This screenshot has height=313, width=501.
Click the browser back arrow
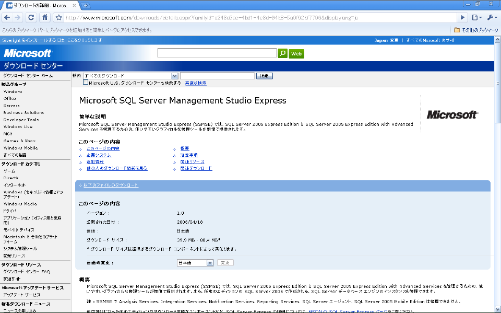tap(7, 18)
